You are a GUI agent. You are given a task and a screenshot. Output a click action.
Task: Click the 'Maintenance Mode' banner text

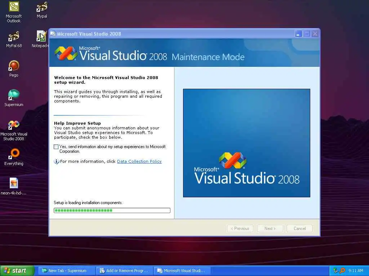pyautogui.click(x=208, y=57)
